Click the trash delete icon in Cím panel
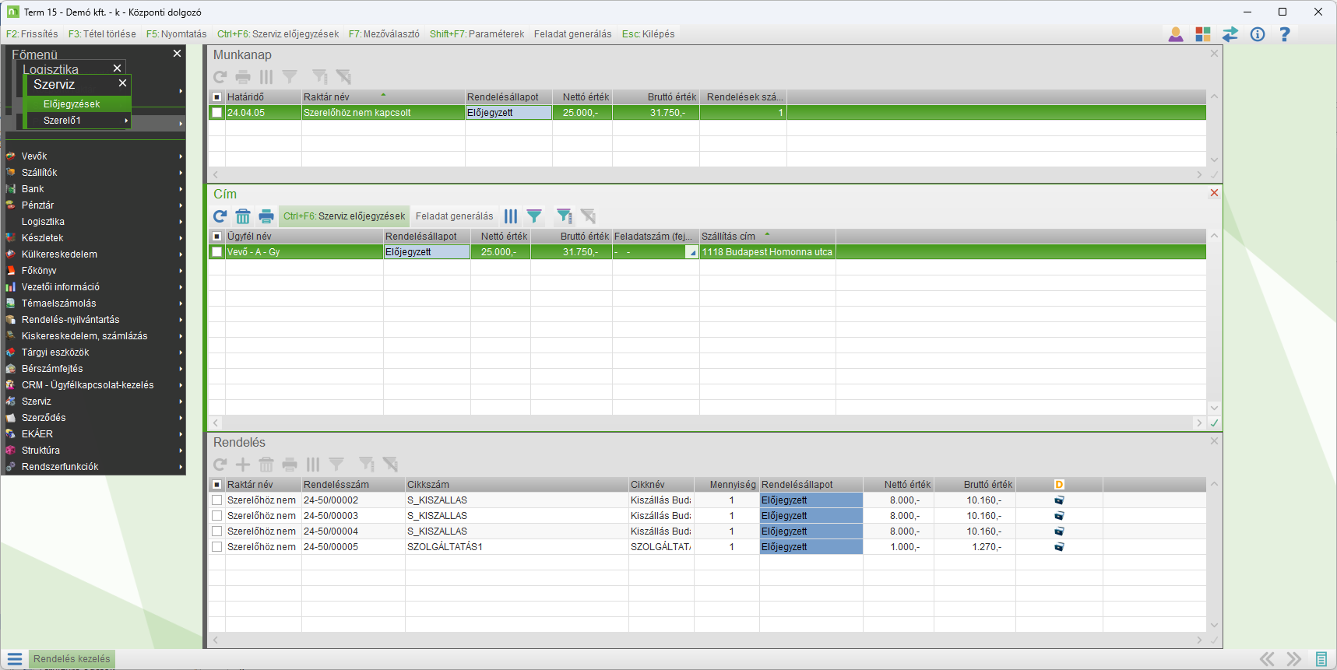1337x670 pixels. (243, 216)
